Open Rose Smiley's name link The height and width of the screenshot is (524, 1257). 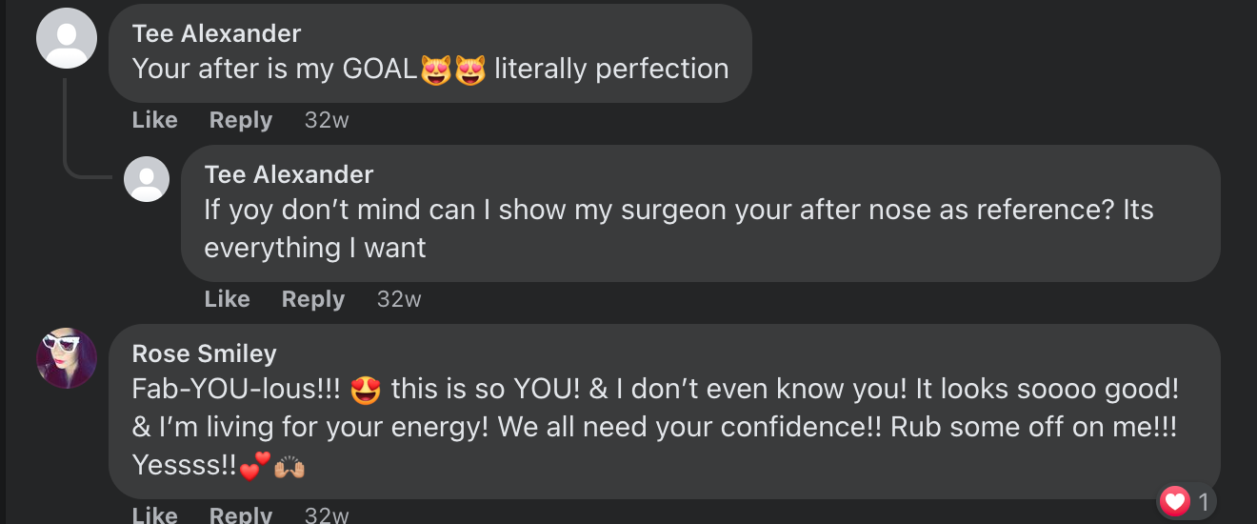(x=204, y=353)
